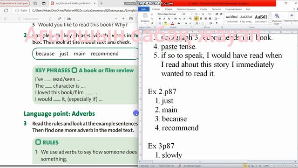Open a new browser tab

(x=102, y=3)
